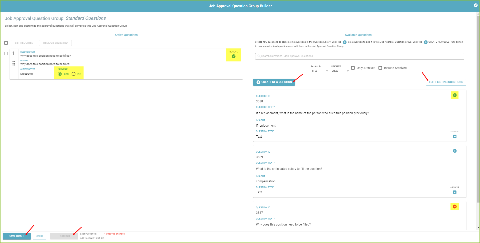
Task: Expand the ASC/DESC order dropdown
Action: tap(340, 71)
